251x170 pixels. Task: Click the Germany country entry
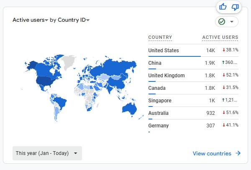[x=159, y=125]
